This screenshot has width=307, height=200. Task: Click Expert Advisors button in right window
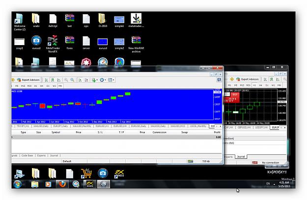coord(248,79)
